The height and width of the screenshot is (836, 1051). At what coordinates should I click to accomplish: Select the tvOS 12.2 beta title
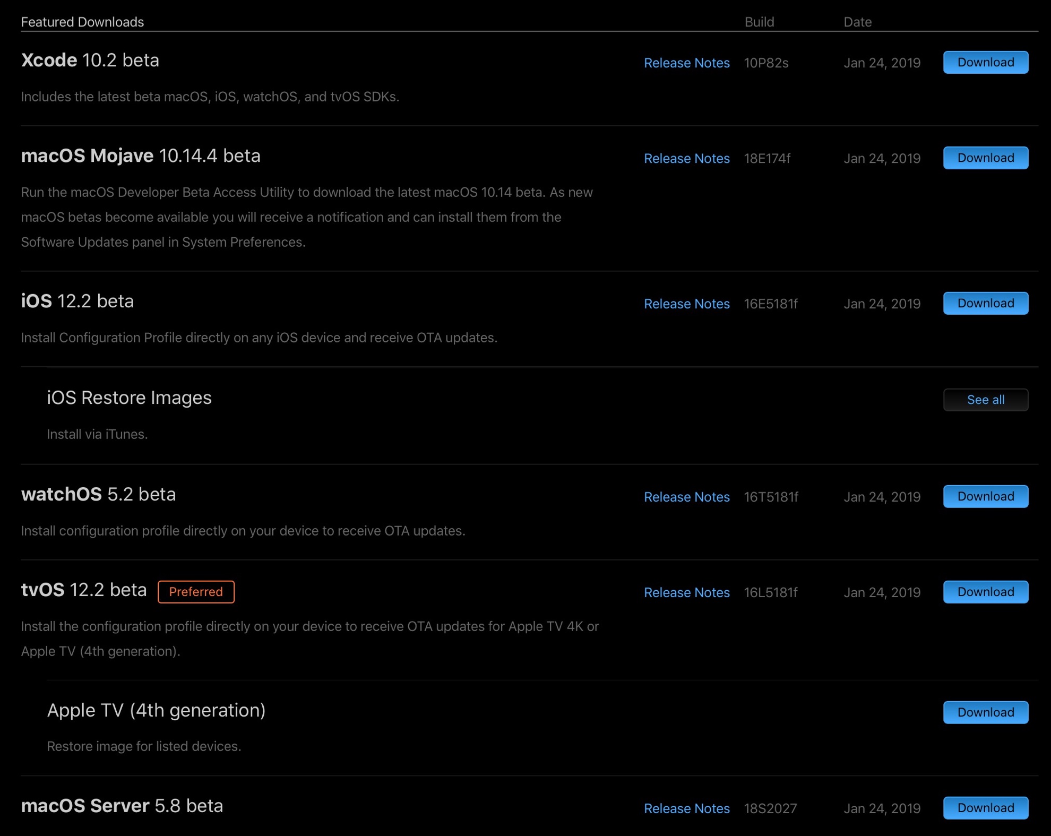[x=84, y=590]
